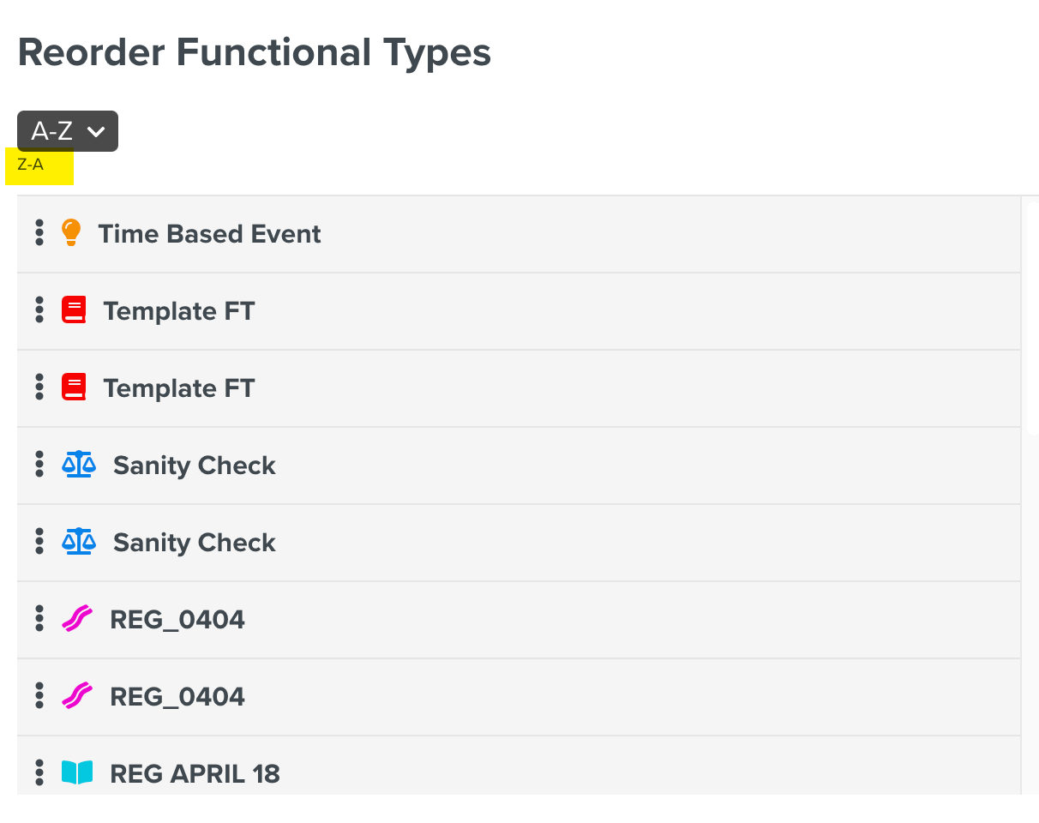1039x823 pixels.
Task: Select the second Template FT label
Action: click(179, 388)
